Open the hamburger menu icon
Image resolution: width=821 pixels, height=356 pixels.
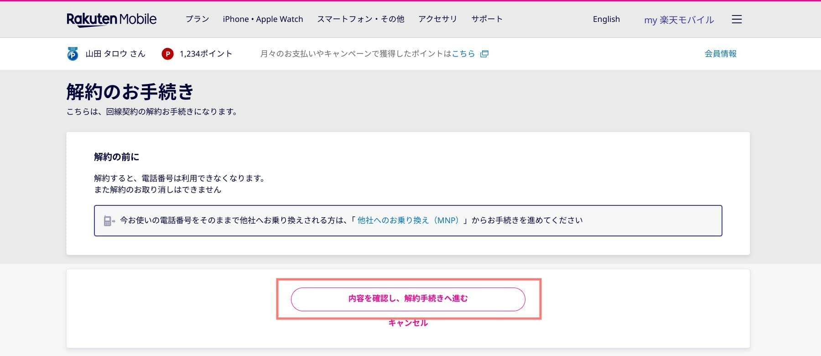(737, 19)
